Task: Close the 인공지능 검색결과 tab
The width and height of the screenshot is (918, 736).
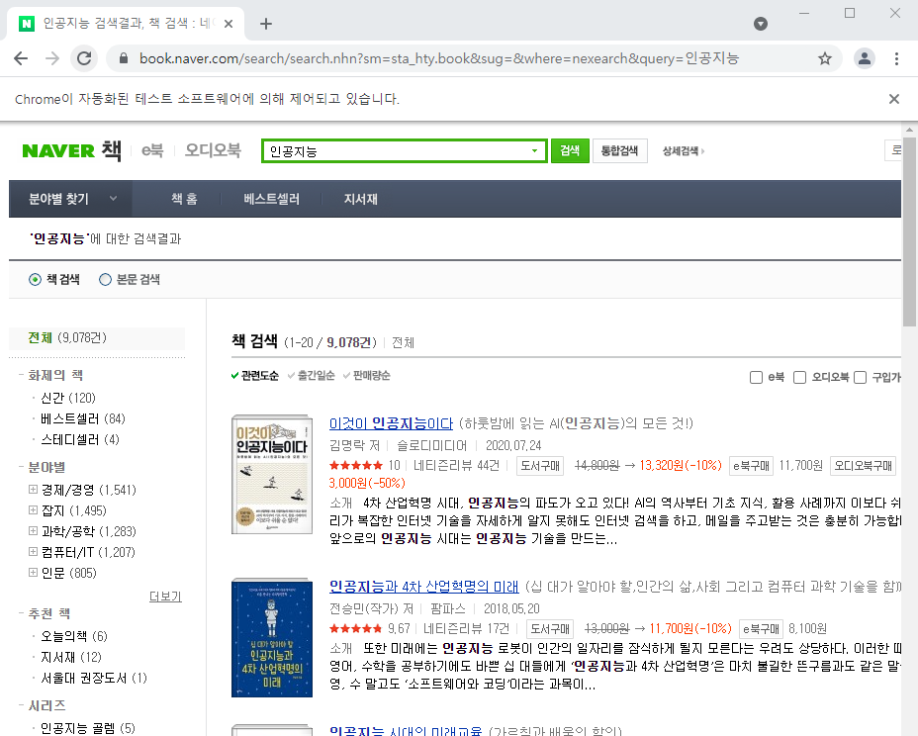Action: pyautogui.click(x=229, y=24)
